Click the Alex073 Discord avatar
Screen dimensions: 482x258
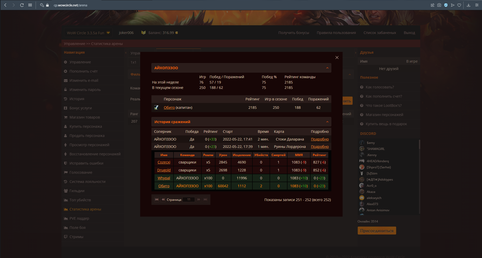point(362,204)
